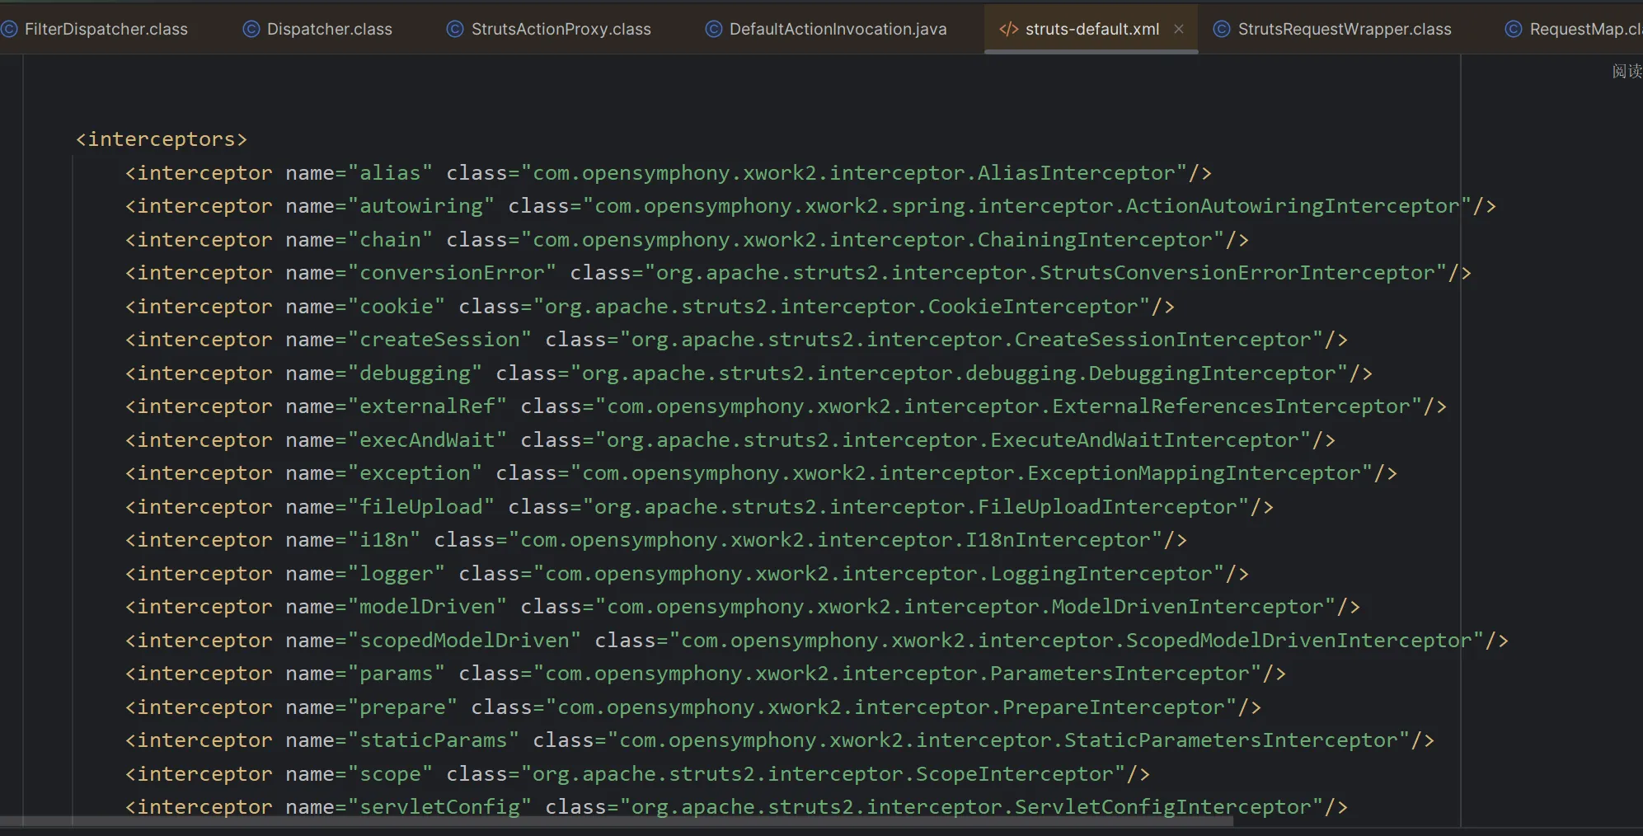Screen dimensions: 1643x836
Task: Click the "alias" interceptor name value
Action: click(x=390, y=173)
